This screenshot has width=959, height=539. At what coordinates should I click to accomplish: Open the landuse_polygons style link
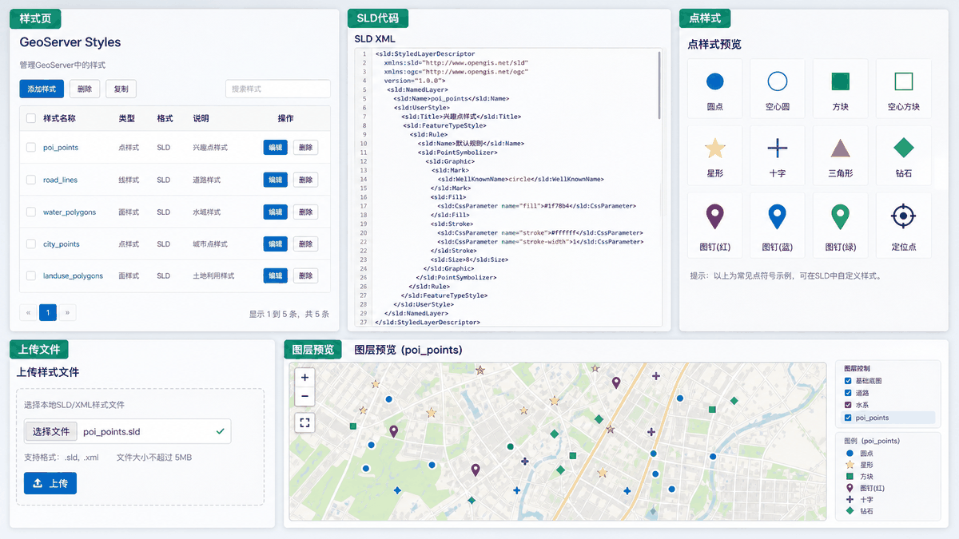pyautogui.click(x=73, y=275)
